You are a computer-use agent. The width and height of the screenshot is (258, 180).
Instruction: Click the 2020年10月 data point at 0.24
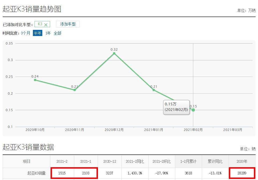point(35,80)
